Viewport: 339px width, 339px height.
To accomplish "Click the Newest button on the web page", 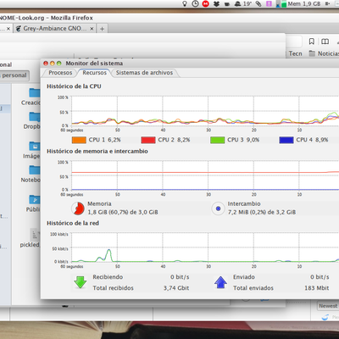I will [x=328, y=306].
